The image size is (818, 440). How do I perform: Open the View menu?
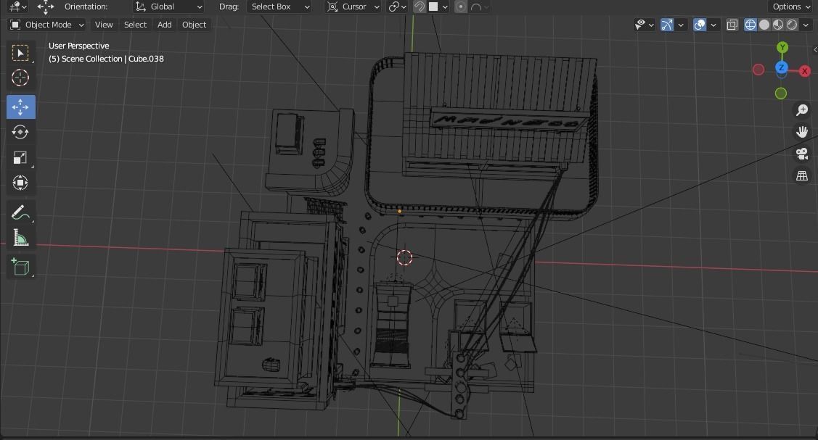[x=104, y=24]
